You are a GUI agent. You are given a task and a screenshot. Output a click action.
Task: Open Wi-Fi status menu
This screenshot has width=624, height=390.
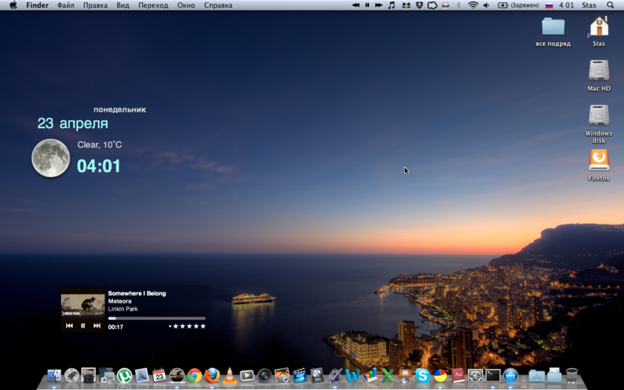[x=473, y=5]
